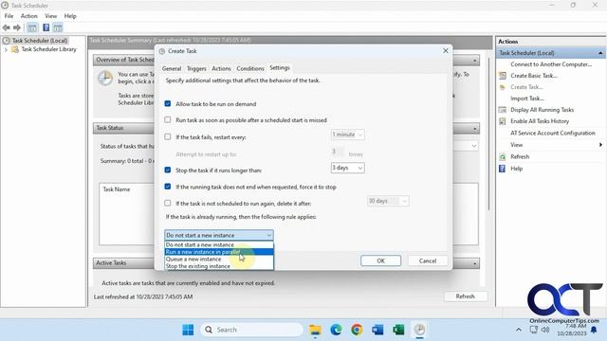Show hidden system tray icons chevron
Screen dimensions: 607x341
coord(519,330)
